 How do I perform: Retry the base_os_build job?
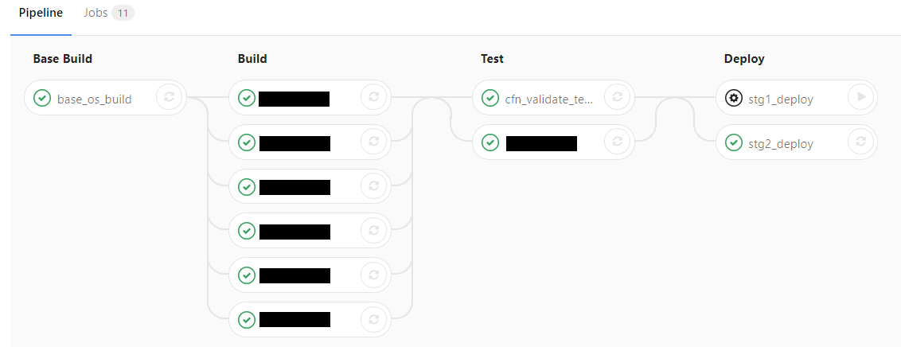(x=169, y=99)
